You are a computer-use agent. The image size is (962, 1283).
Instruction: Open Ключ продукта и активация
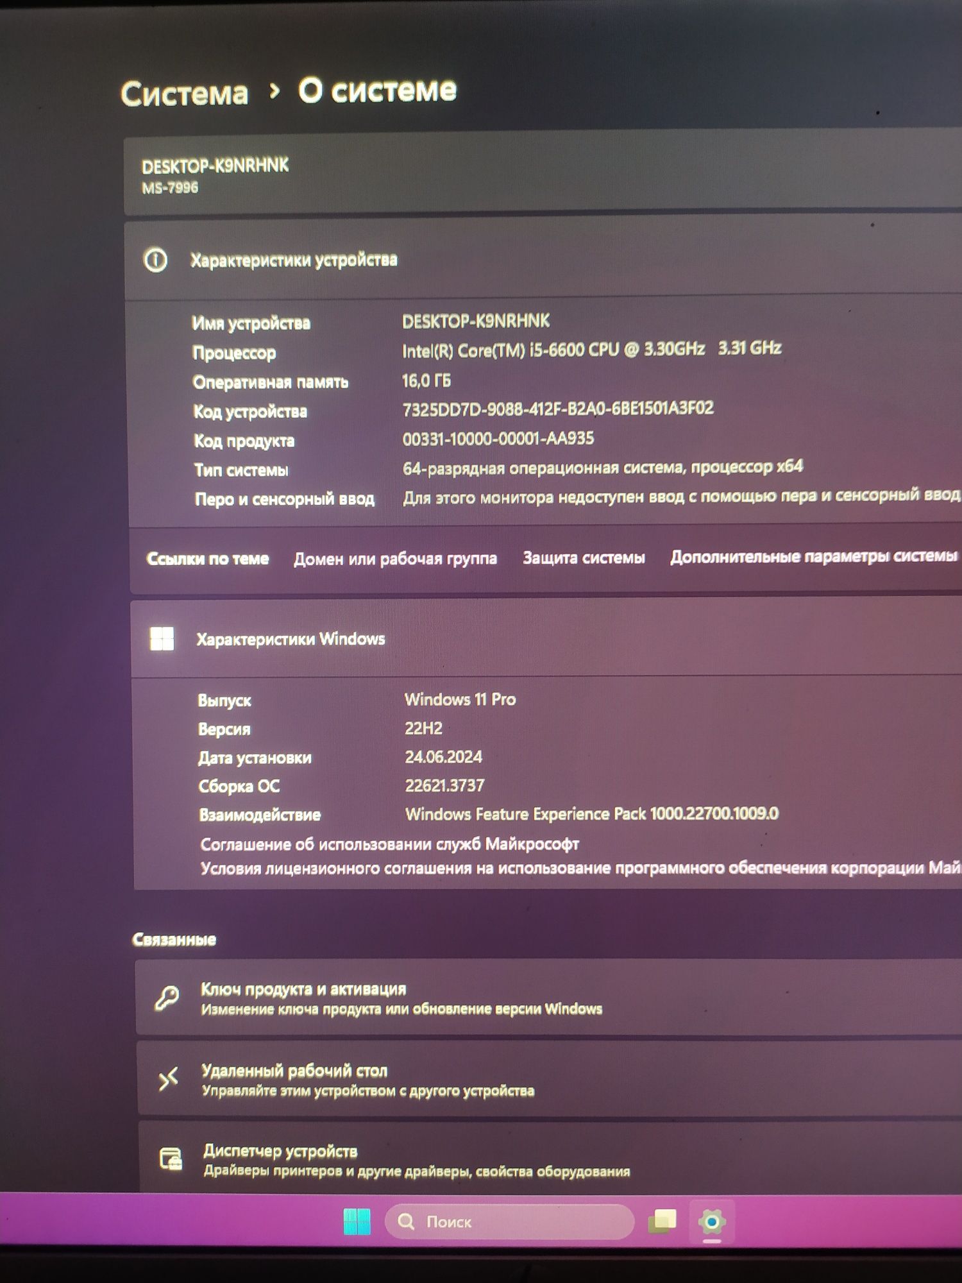point(550,998)
